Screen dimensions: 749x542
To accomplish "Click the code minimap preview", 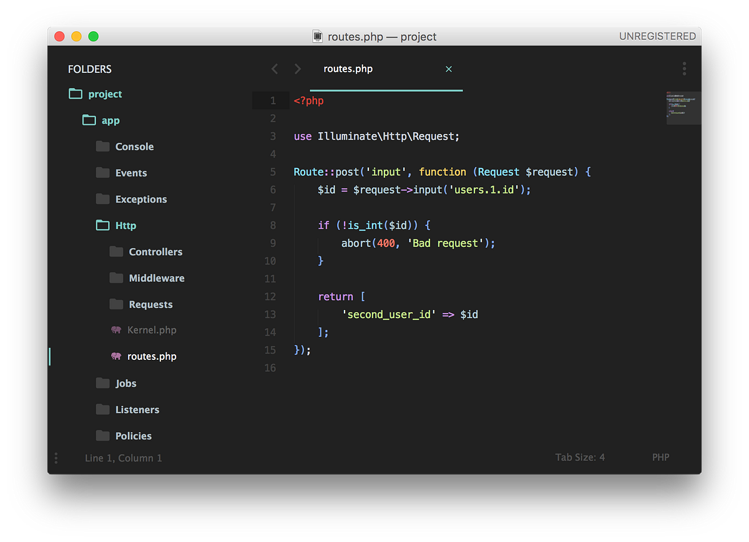I will point(683,107).
